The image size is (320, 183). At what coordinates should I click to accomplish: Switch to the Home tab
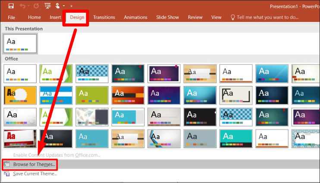click(35, 17)
